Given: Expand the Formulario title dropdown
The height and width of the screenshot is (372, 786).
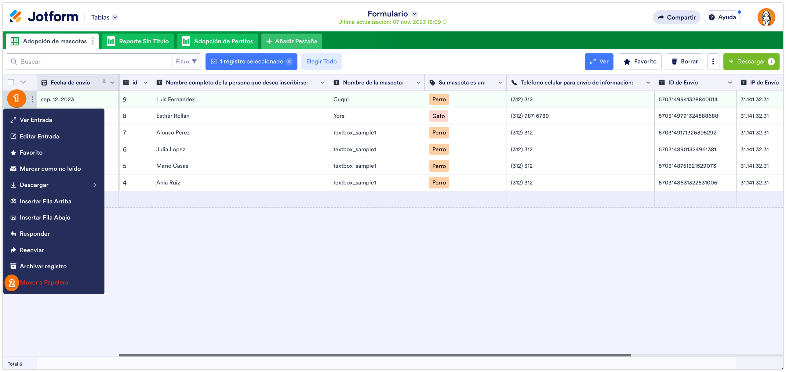Looking at the screenshot, I should (414, 14).
